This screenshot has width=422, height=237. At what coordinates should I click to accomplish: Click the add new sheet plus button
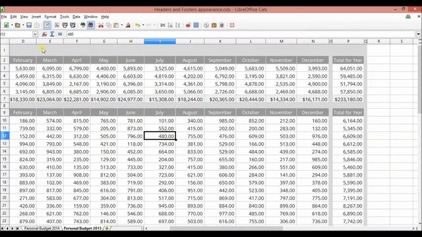tap(107, 228)
